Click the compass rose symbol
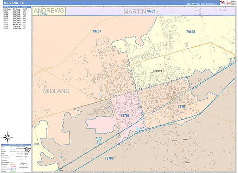 (x=8, y=137)
